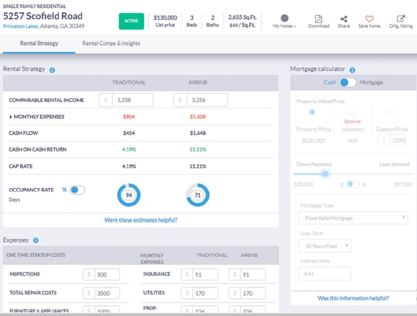417x316 pixels.
Task: Toggle occupancy rate between percent and days
Action: point(77,190)
